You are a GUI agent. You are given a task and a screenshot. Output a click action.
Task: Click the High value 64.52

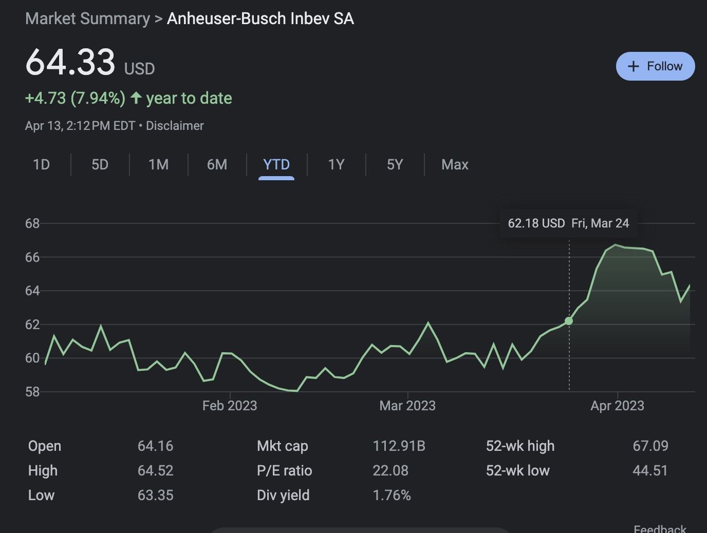tap(155, 471)
